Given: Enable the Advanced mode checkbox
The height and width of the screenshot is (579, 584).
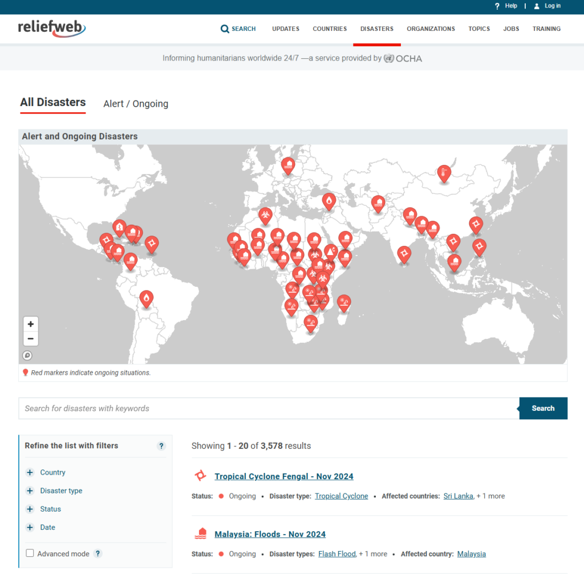Looking at the screenshot, I should point(30,553).
